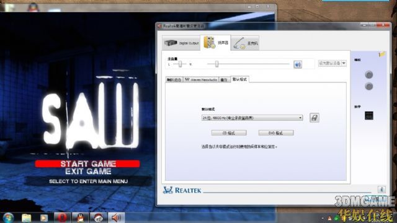This screenshot has height=223, width=397.
Task: Click the CD format button
Action: [229, 133]
